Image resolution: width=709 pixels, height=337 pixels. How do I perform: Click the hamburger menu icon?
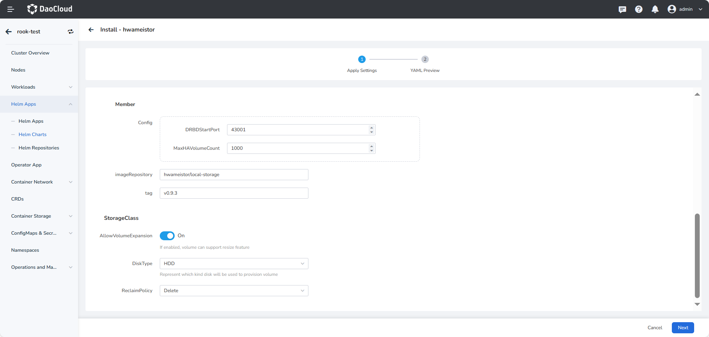10,9
